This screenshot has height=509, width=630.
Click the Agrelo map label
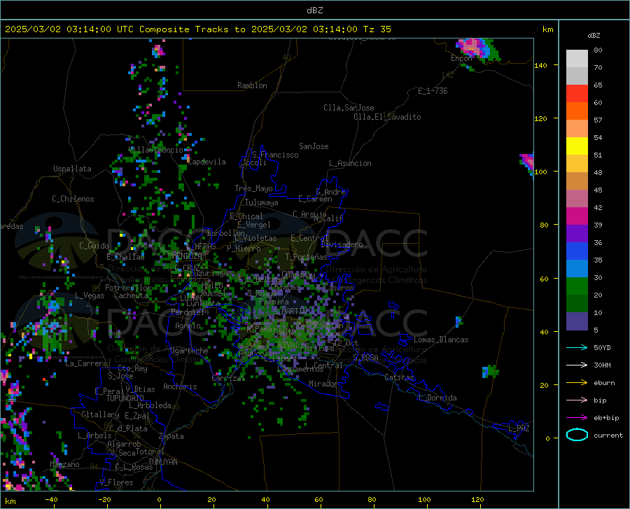click(188, 326)
